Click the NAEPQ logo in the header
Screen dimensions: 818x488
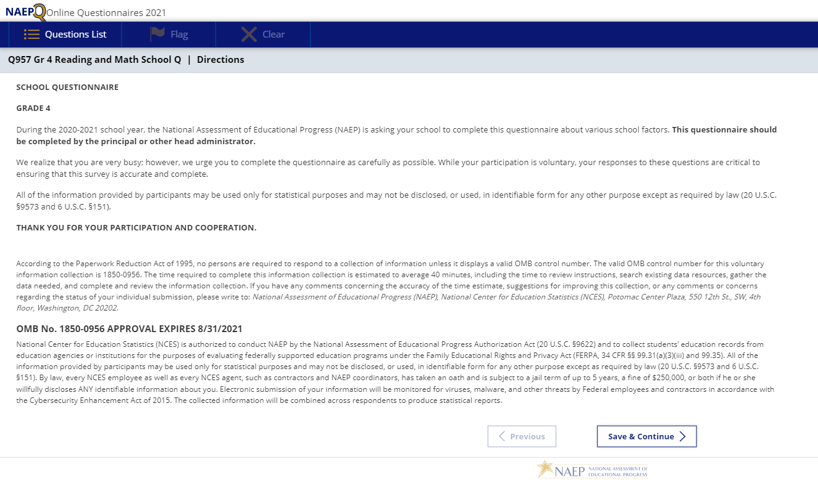[x=25, y=12]
